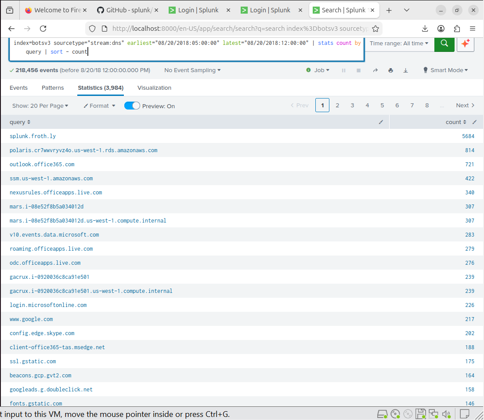Click the ssl.gstatic.com query
This screenshot has height=420, width=484.
33,361
